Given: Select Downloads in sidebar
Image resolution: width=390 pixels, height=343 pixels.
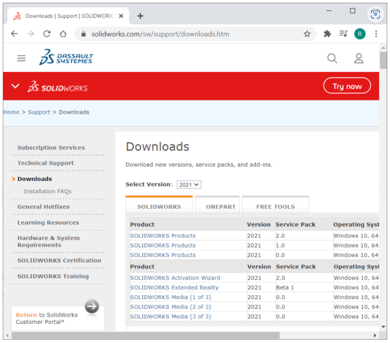Looking at the screenshot, I should point(35,179).
